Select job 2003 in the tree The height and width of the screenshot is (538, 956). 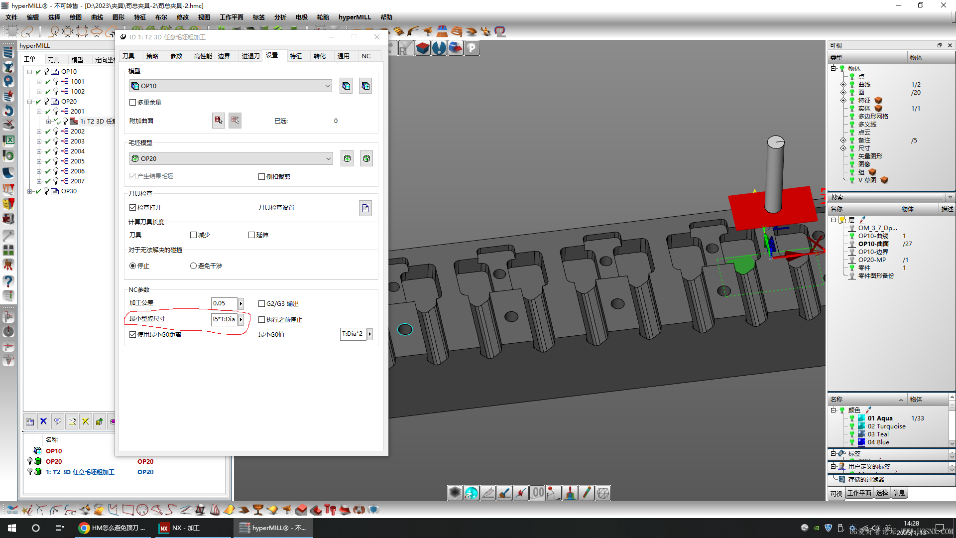click(77, 141)
